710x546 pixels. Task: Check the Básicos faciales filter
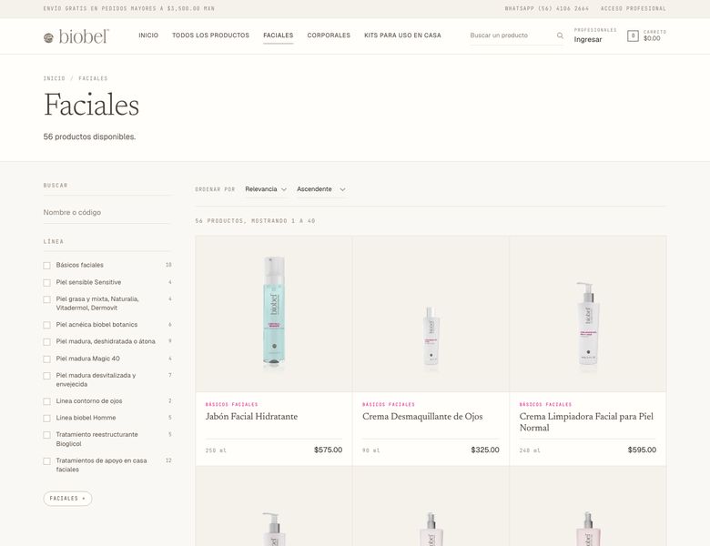[46, 266]
